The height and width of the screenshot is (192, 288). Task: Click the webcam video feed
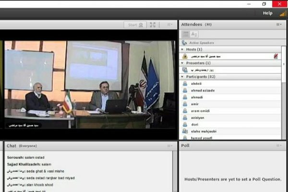tap(90, 84)
